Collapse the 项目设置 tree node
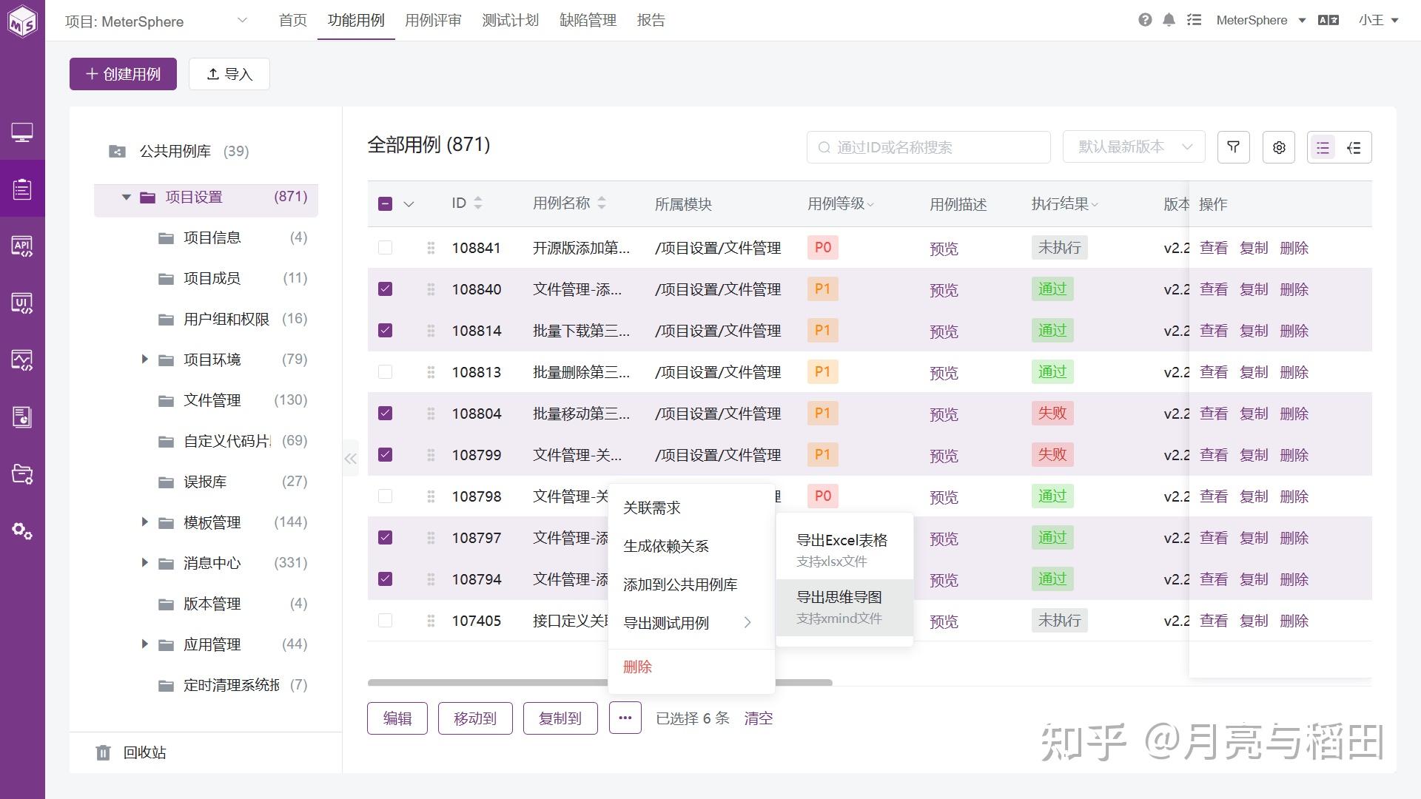 [126, 197]
